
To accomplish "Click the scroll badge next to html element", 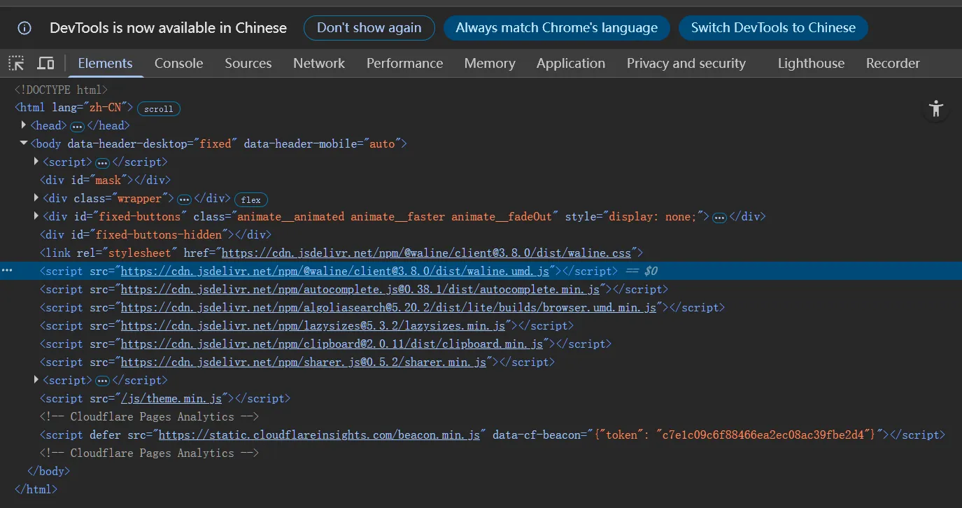I will pyautogui.click(x=158, y=108).
